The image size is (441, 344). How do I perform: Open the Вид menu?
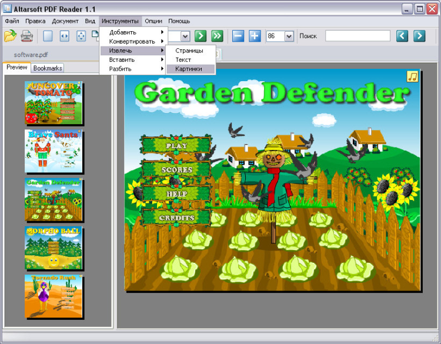(90, 21)
